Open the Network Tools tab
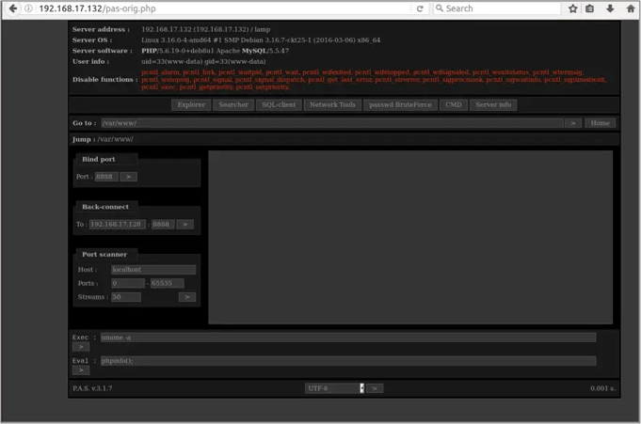Viewport: 641px width, 424px height. [332, 104]
